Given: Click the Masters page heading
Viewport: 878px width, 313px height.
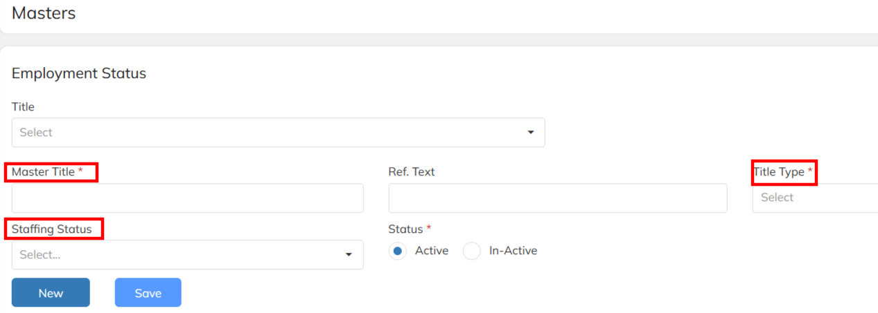Looking at the screenshot, I should pyautogui.click(x=44, y=13).
